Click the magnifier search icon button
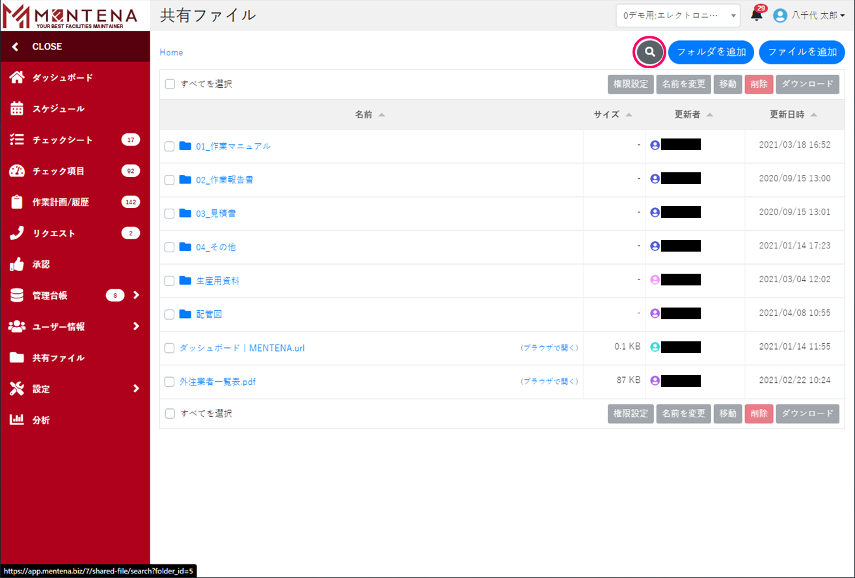Viewport: 855px width, 578px height. click(x=649, y=52)
